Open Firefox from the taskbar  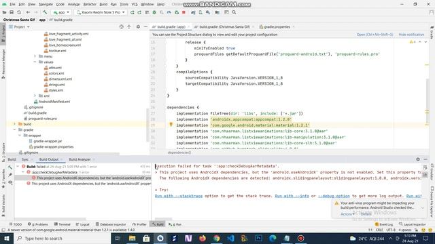203,238
